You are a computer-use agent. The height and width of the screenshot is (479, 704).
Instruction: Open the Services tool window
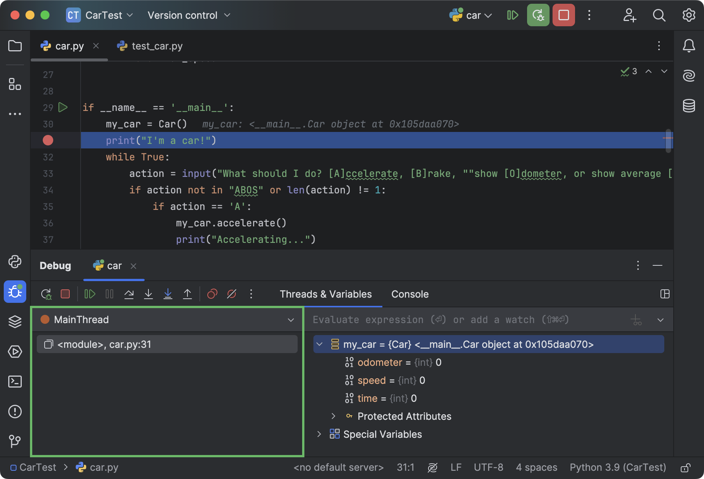coord(15,352)
